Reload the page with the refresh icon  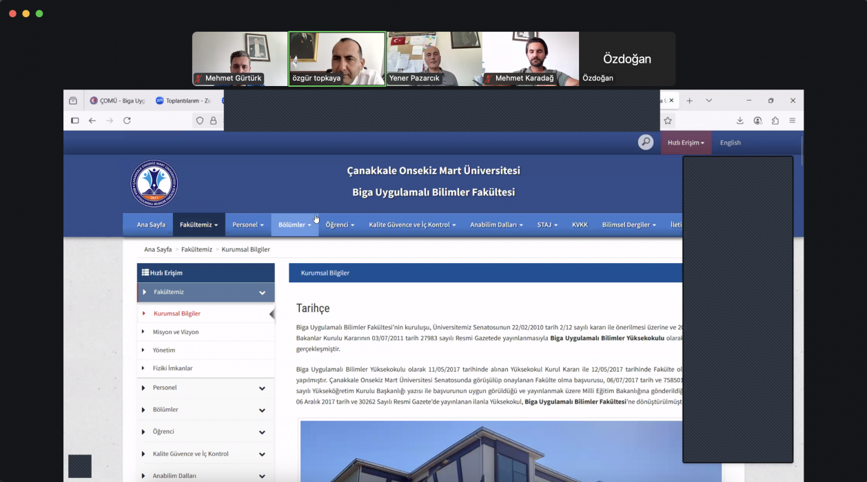(x=127, y=120)
